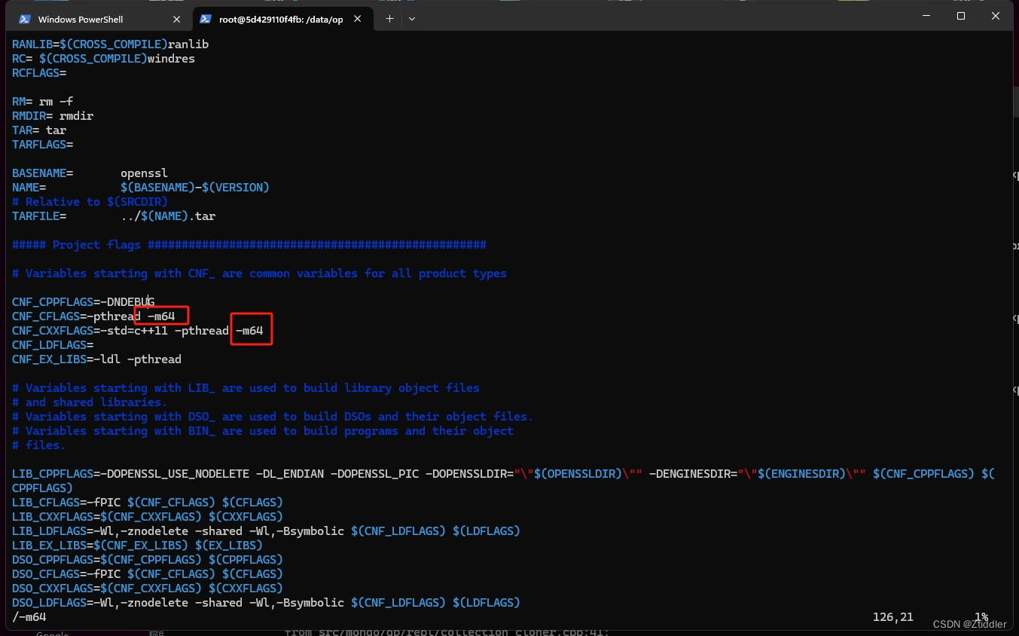Click the DSO_CFLAGS=-fPIC line
Image resolution: width=1019 pixels, height=636 pixels.
pos(148,574)
